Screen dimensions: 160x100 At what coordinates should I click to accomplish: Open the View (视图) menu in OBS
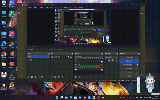coord(42,7)
